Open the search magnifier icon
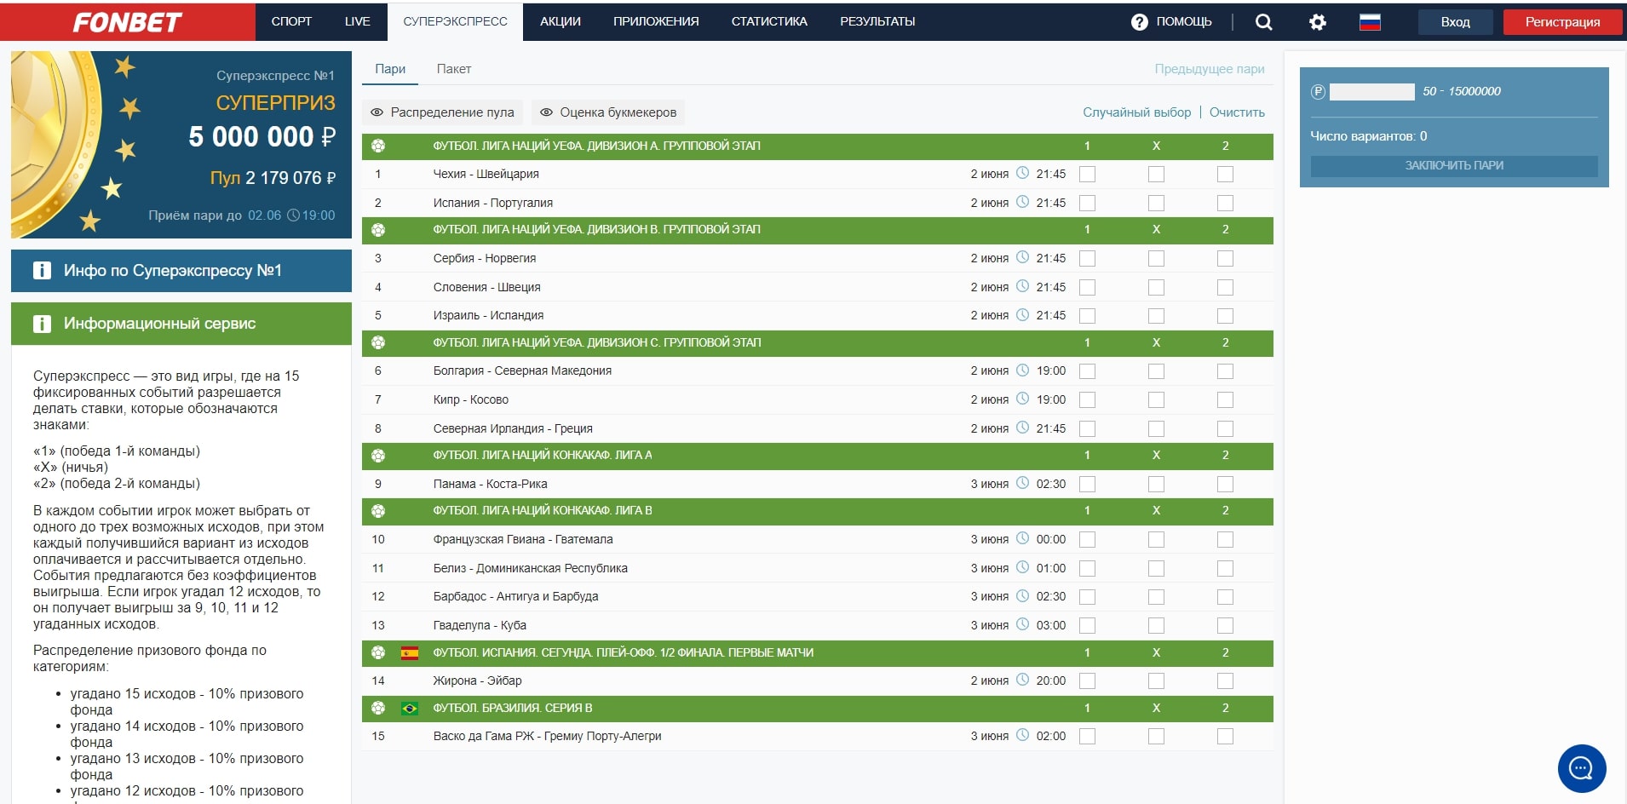 [1263, 22]
